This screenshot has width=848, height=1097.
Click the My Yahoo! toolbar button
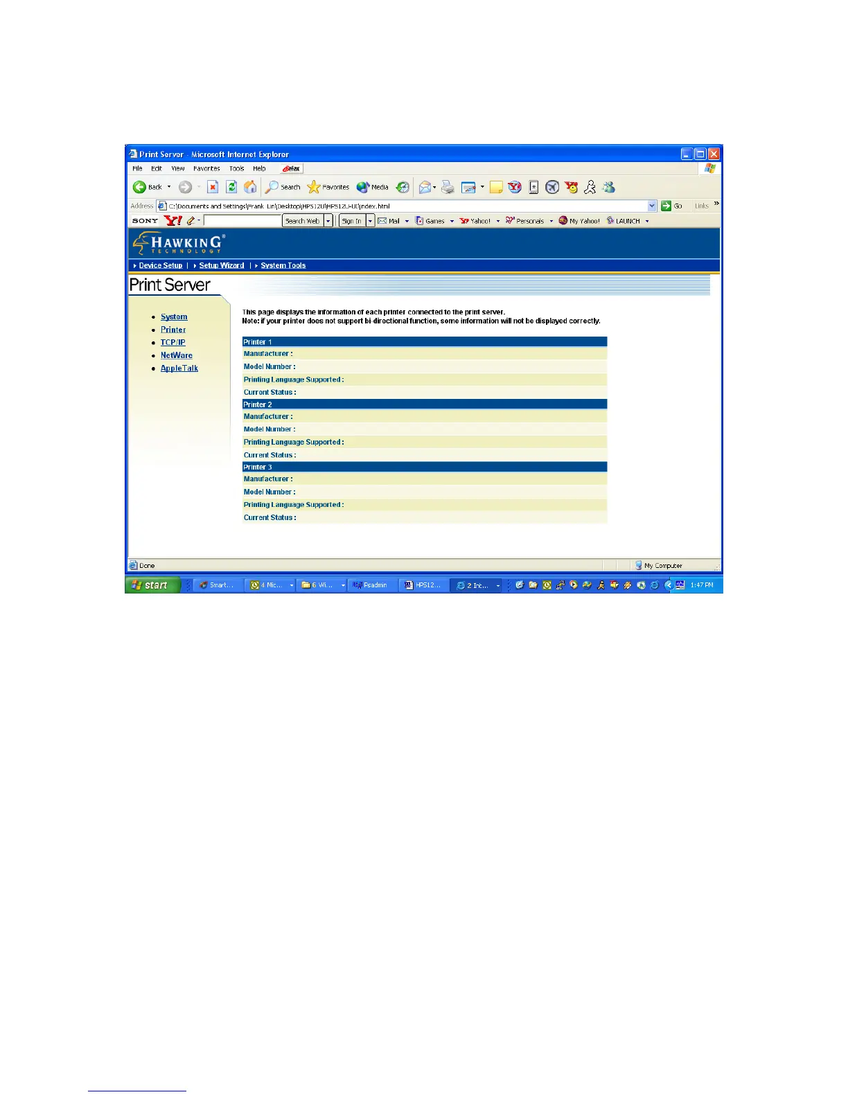point(580,221)
